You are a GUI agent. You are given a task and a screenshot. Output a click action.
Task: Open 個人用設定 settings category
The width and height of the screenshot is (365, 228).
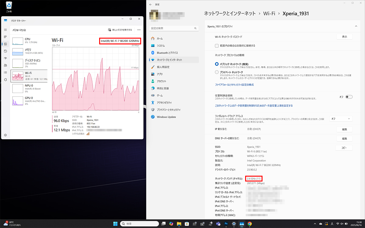pos(174,67)
